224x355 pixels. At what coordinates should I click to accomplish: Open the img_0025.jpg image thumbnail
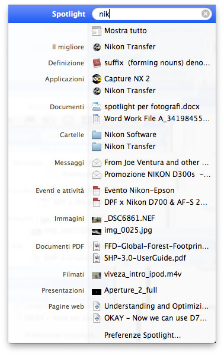pos(97,232)
